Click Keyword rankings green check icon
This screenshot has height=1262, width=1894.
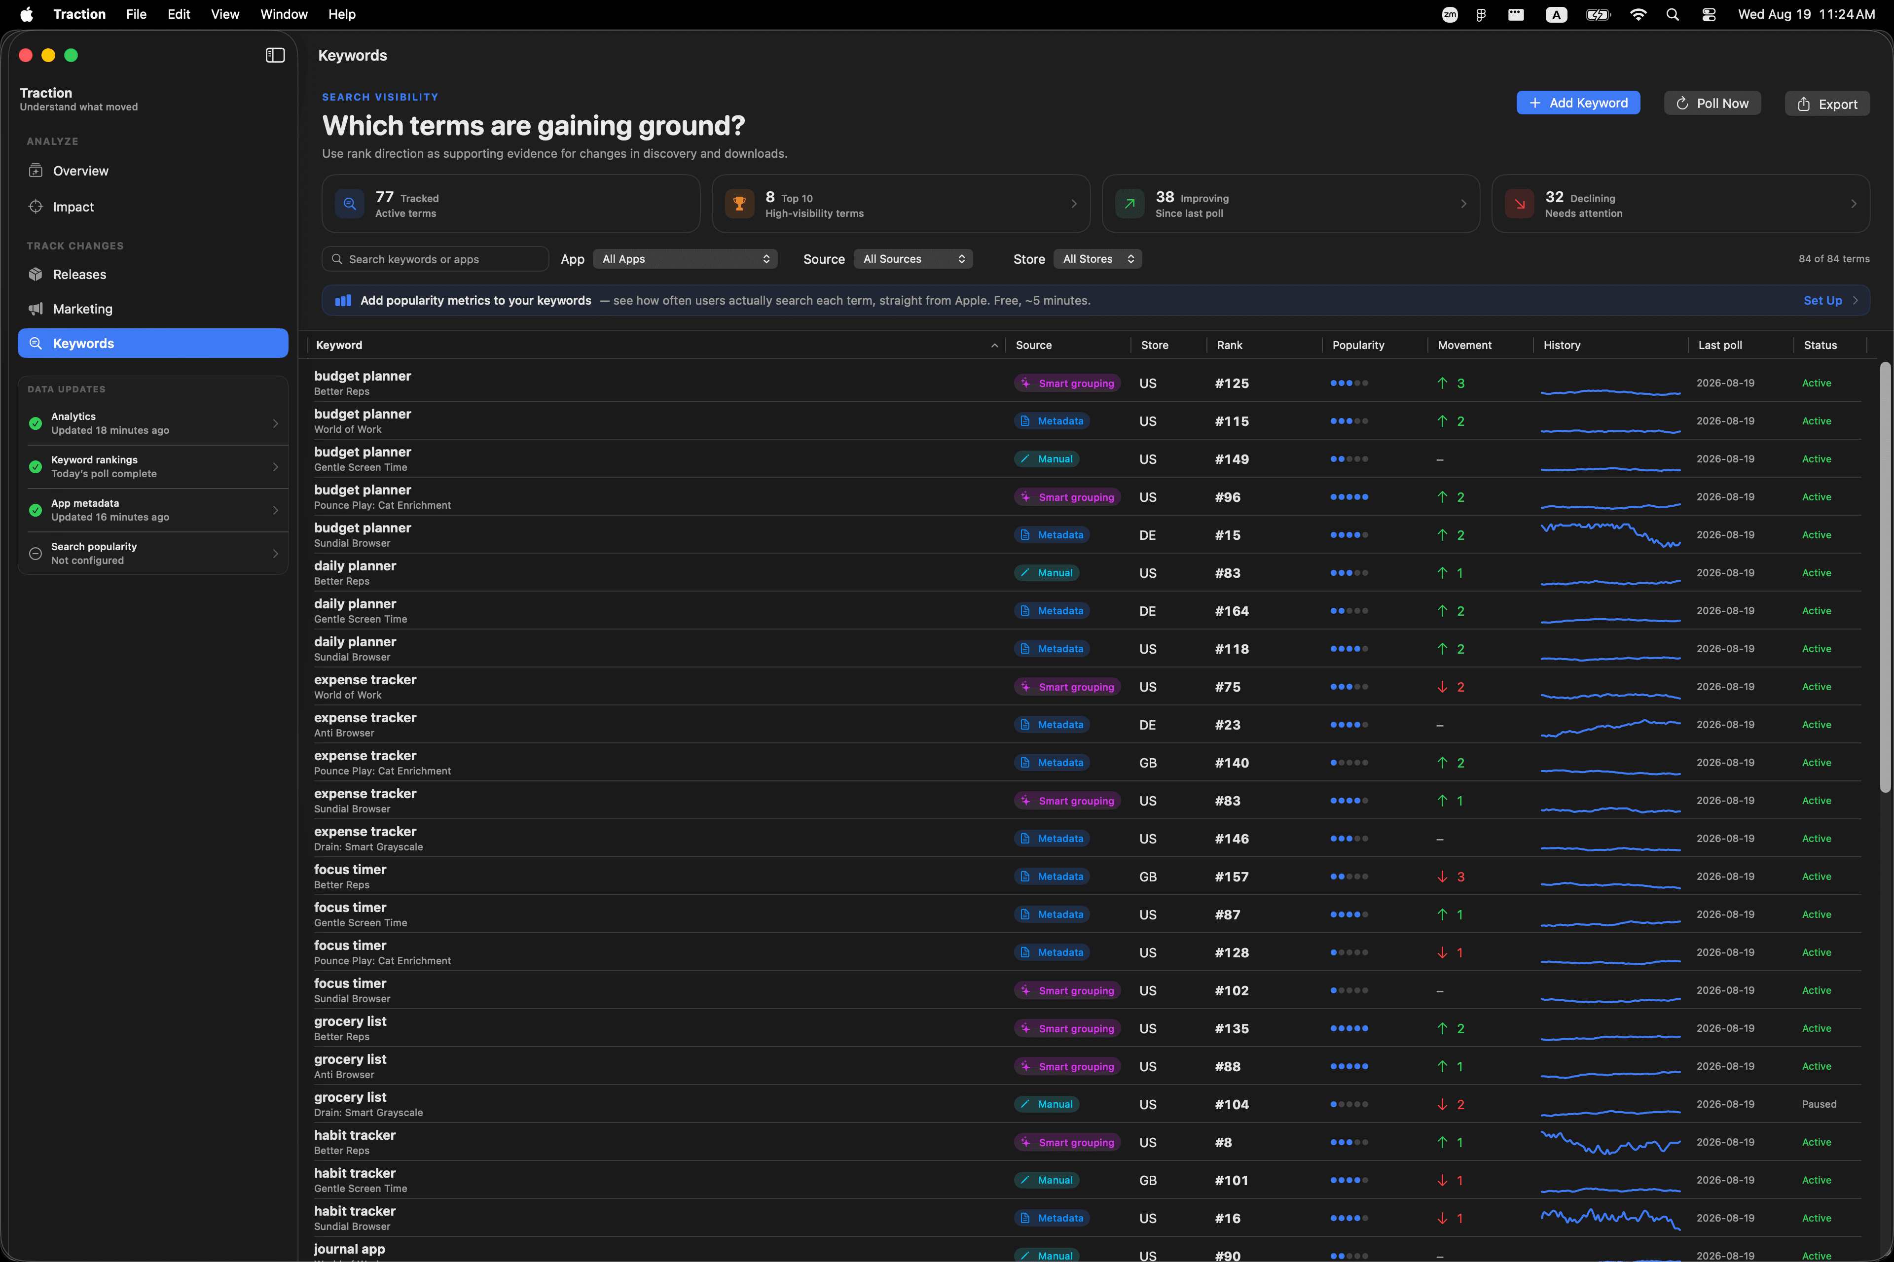(36, 467)
